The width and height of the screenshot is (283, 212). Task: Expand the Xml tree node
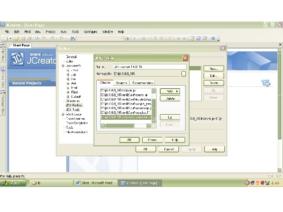point(68,79)
